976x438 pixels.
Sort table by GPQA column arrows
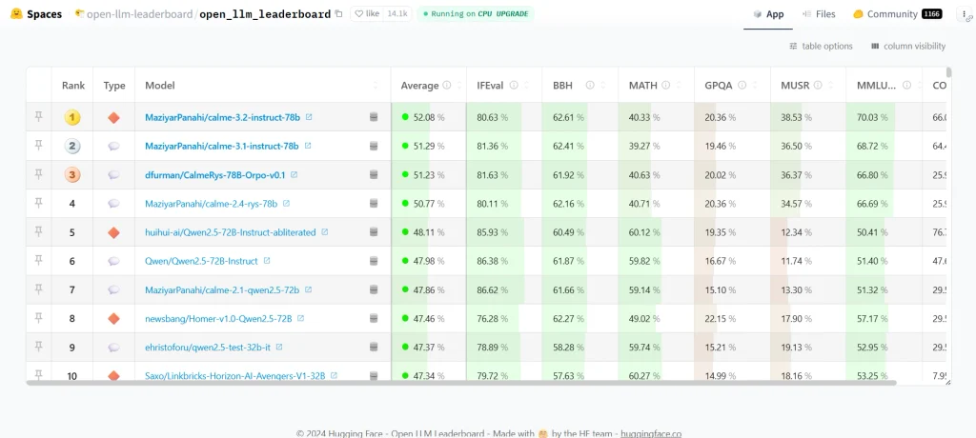click(755, 86)
